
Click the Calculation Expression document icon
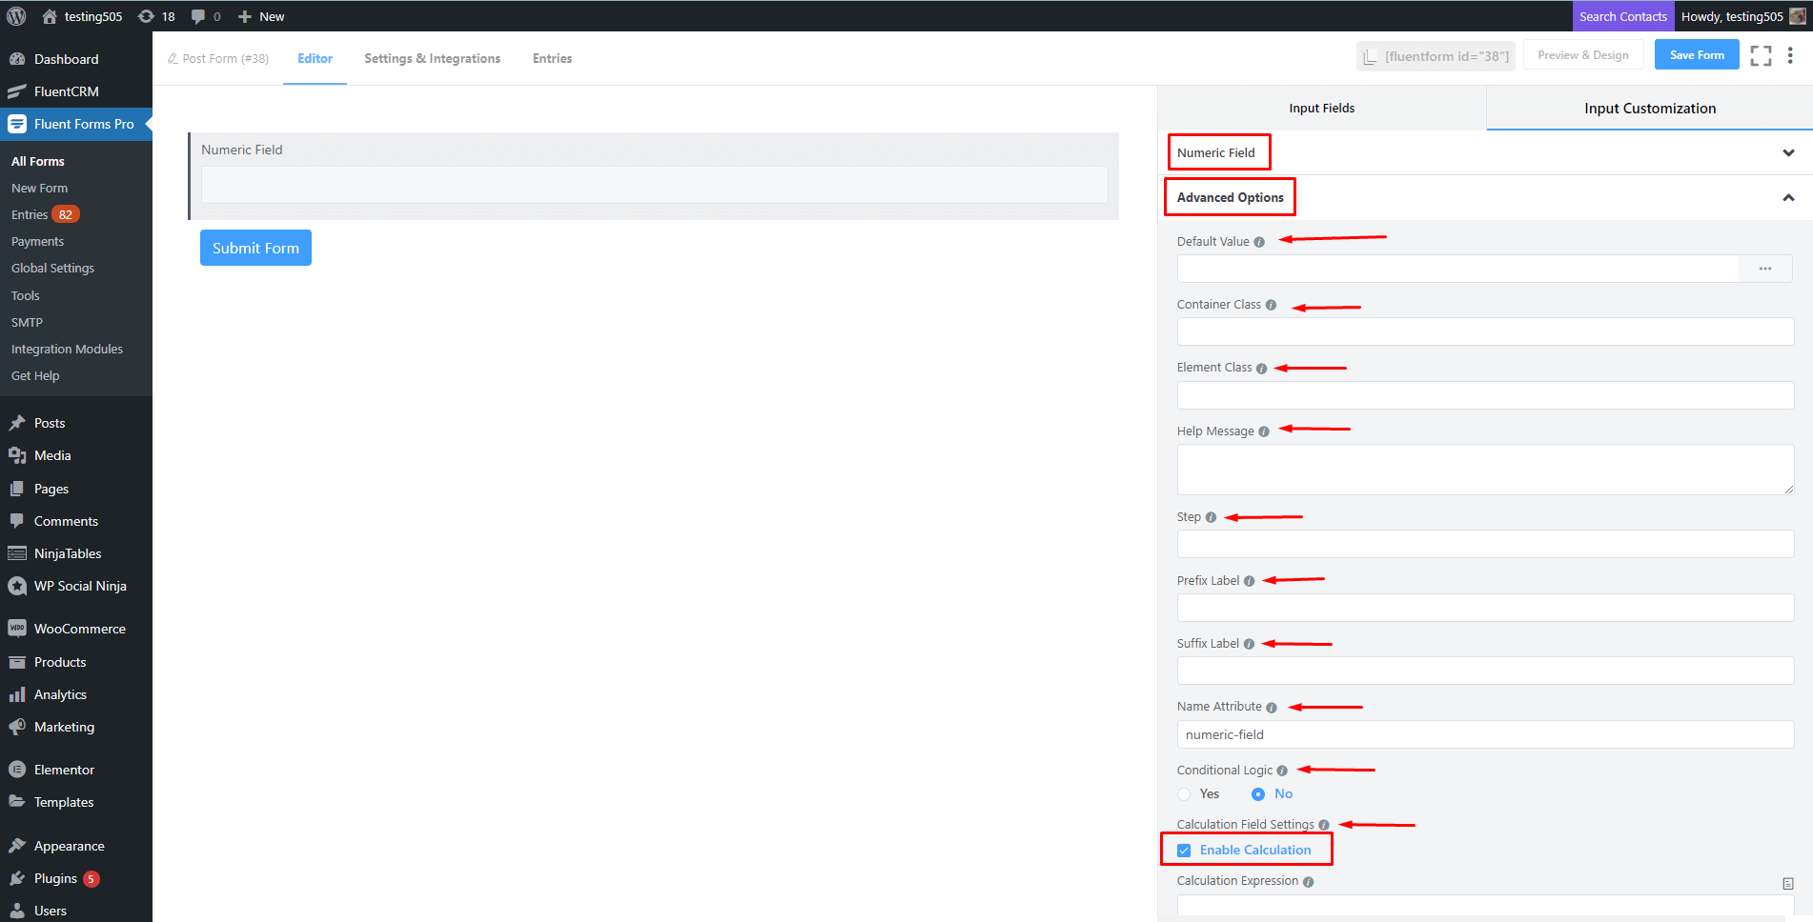tap(1787, 883)
